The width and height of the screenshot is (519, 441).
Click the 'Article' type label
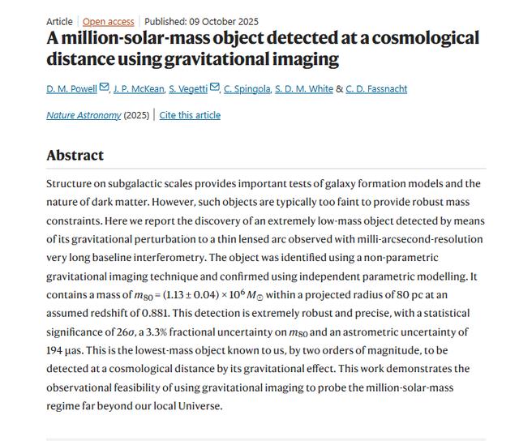point(59,21)
